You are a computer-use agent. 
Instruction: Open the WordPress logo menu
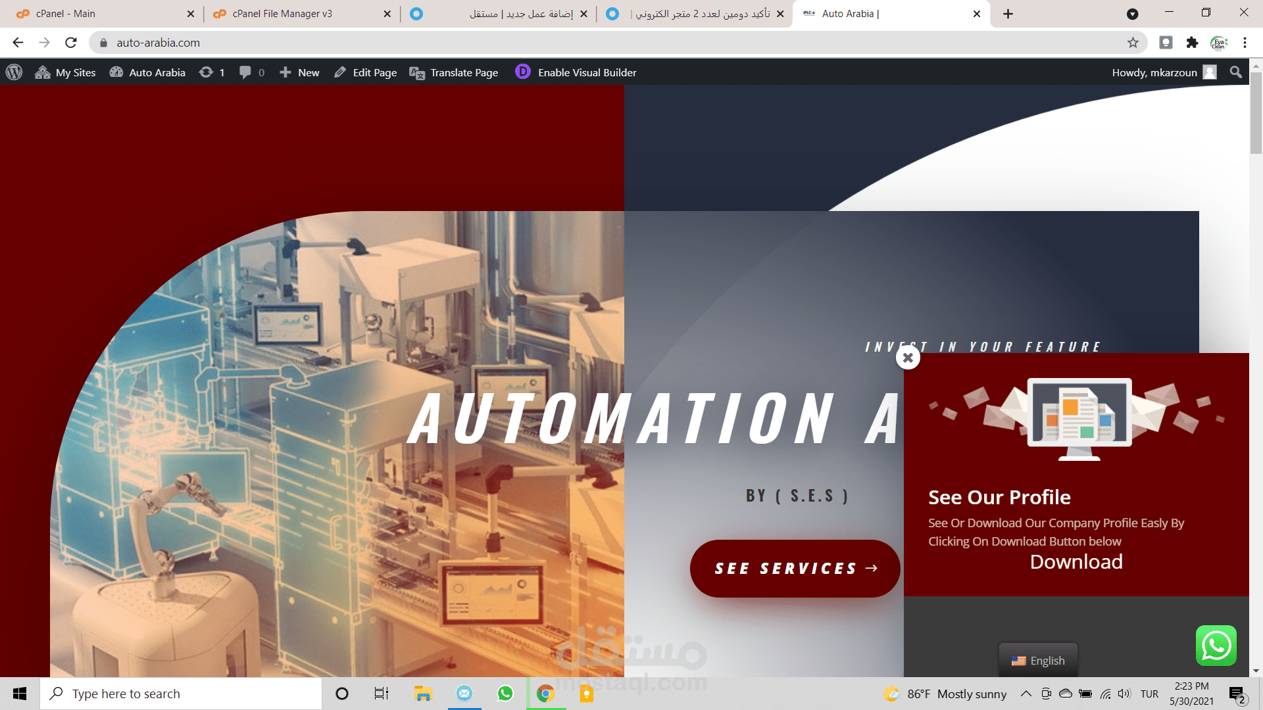point(14,72)
